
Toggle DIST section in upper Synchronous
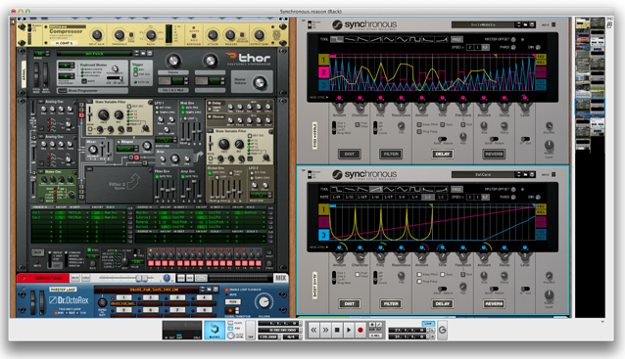pyautogui.click(x=350, y=154)
